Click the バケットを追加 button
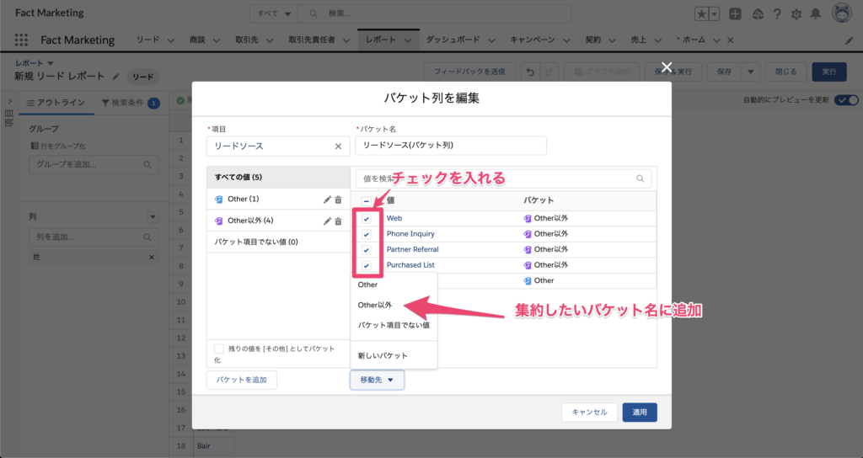863x458 pixels. click(242, 380)
